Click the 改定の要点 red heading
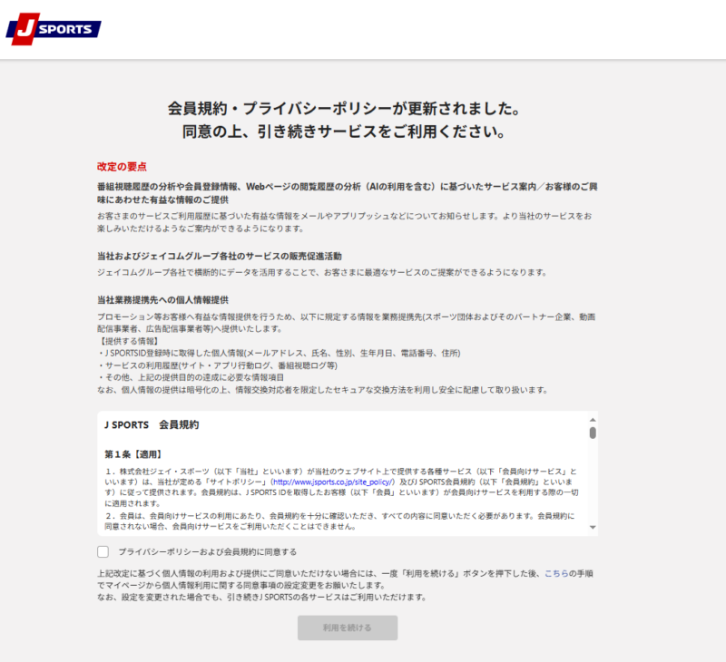The width and height of the screenshot is (726, 662). [122, 167]
